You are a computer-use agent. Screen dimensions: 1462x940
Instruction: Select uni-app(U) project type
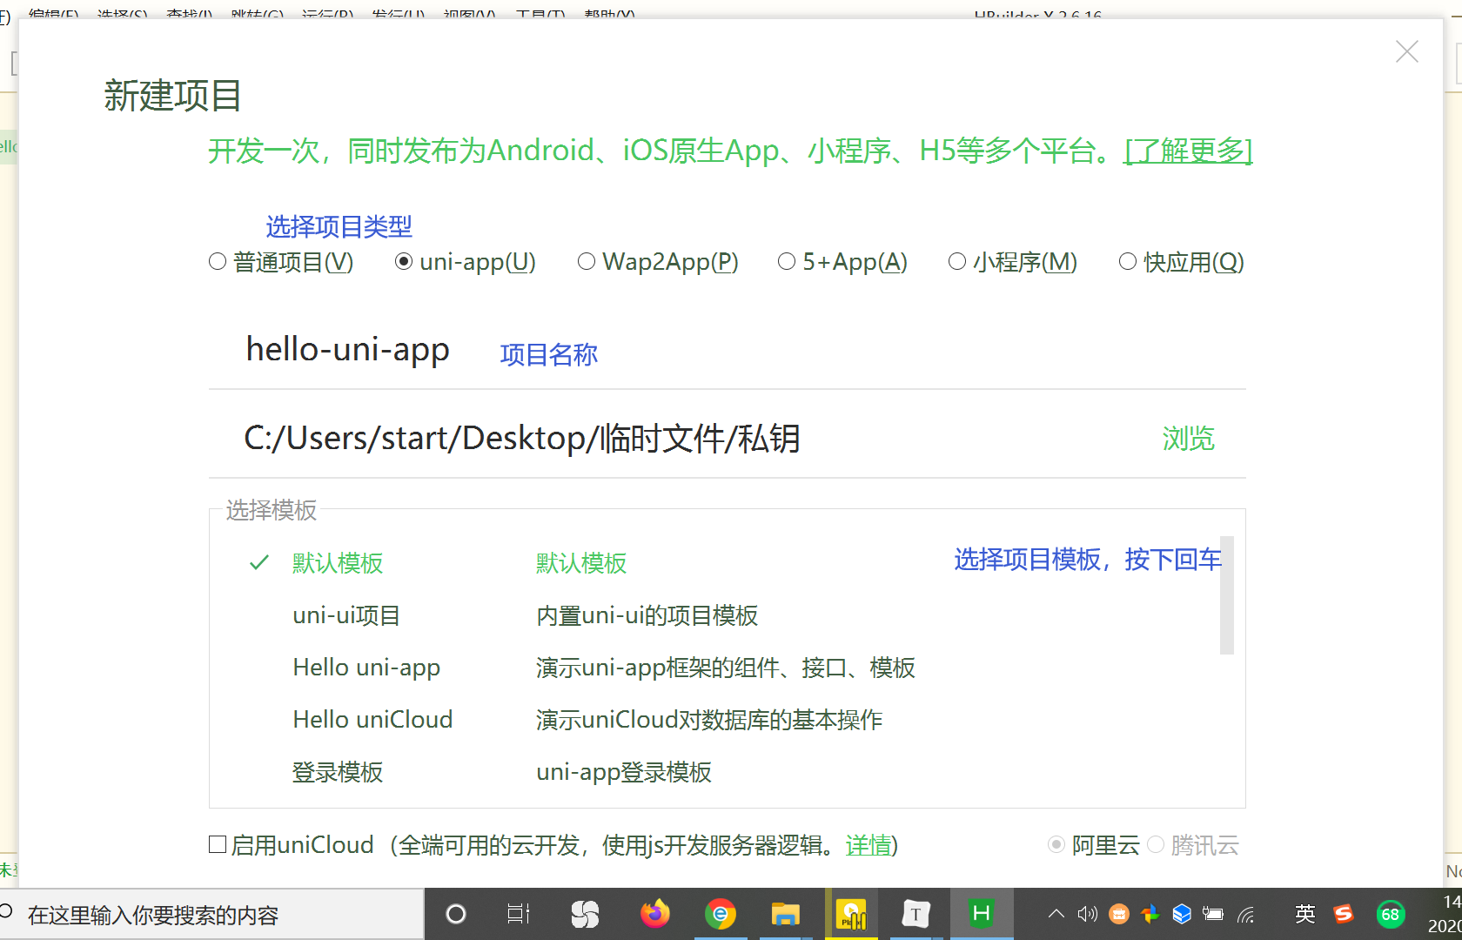(466, 261)
